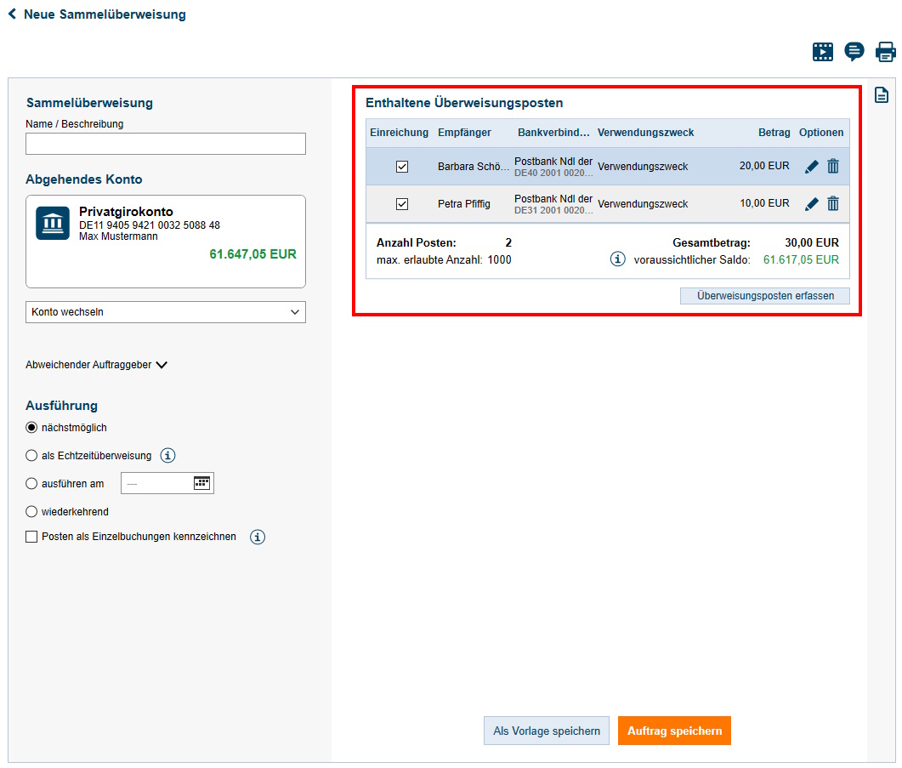Click Neue Sammelüberweisung page title
Image resolution: width=902 pixels, height=768 pixels.
105,14
